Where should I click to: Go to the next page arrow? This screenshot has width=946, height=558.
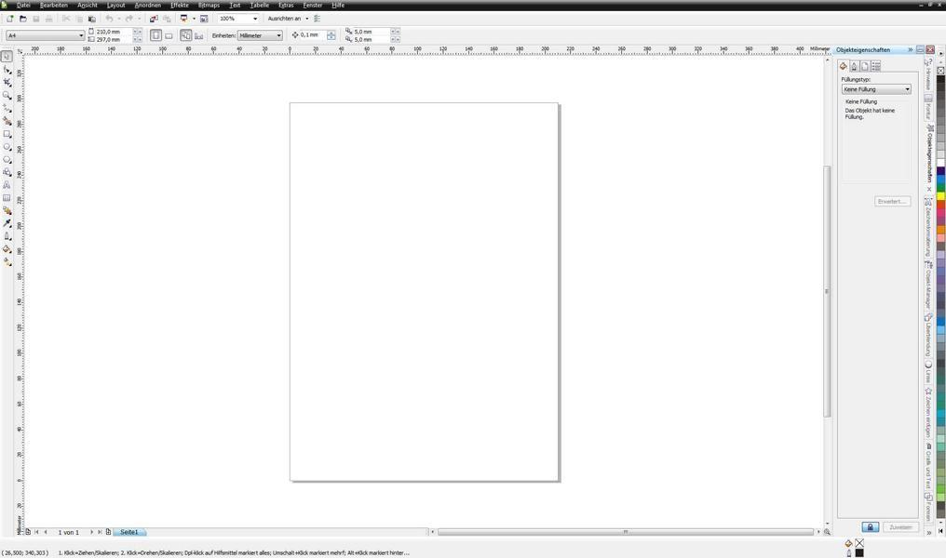tap(91, 532)
